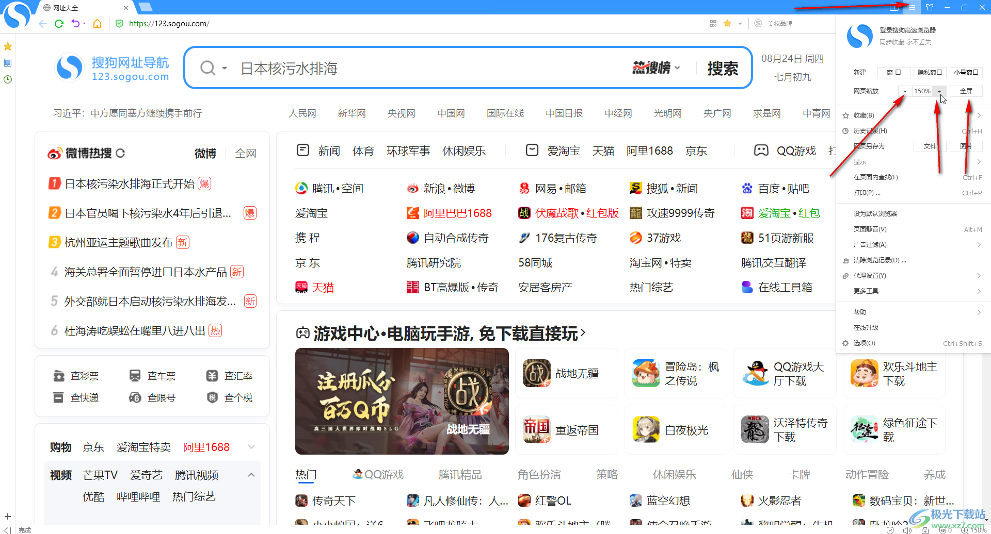Toggle 页面静音(V) menu item

913,229
